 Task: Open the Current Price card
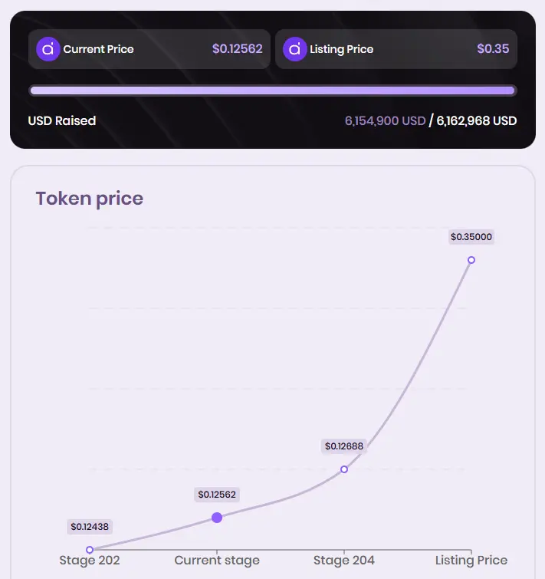pos(149,49)
